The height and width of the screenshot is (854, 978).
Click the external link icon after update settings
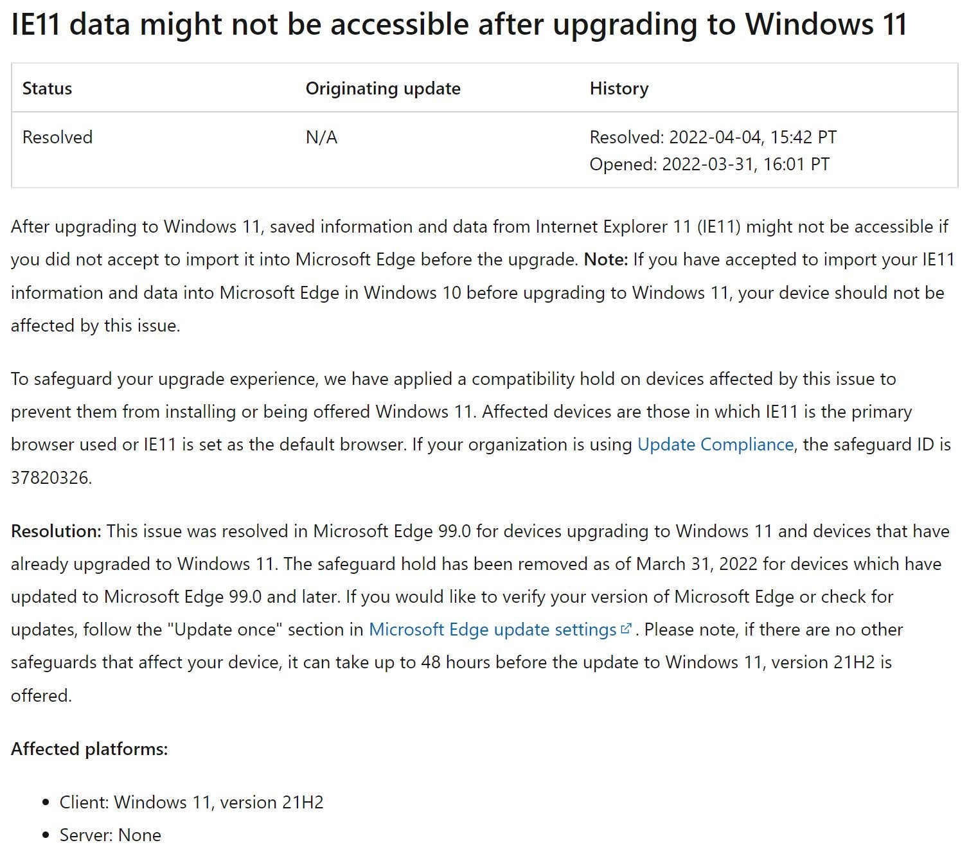627,628
